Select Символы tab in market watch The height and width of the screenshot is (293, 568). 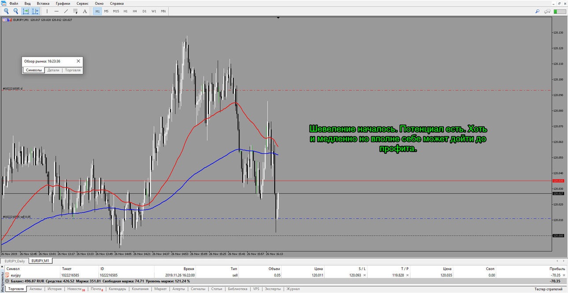pos(34,70)
